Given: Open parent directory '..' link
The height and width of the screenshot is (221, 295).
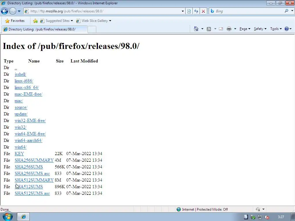Looking at the screenshot, I should [x=16, y=68].
